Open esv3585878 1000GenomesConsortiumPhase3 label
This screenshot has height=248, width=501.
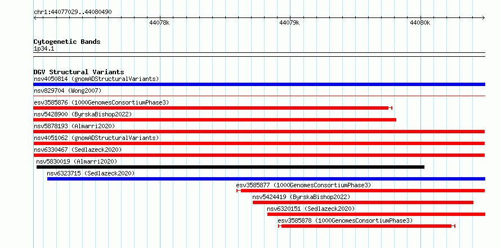345,220
